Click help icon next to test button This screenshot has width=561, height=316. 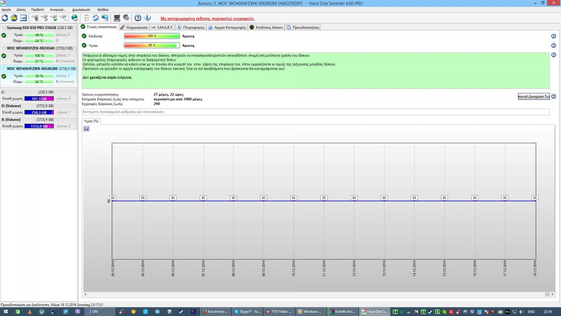click(554, 96)
